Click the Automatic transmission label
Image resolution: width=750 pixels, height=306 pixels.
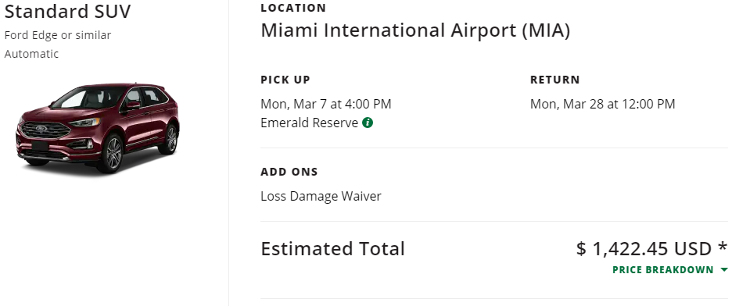31,54
